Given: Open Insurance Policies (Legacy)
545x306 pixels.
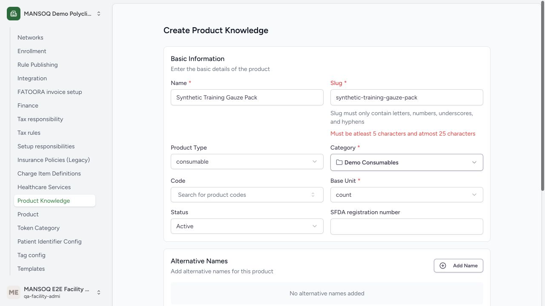Looking at the screenshot, I should click(x=54, y=160).
